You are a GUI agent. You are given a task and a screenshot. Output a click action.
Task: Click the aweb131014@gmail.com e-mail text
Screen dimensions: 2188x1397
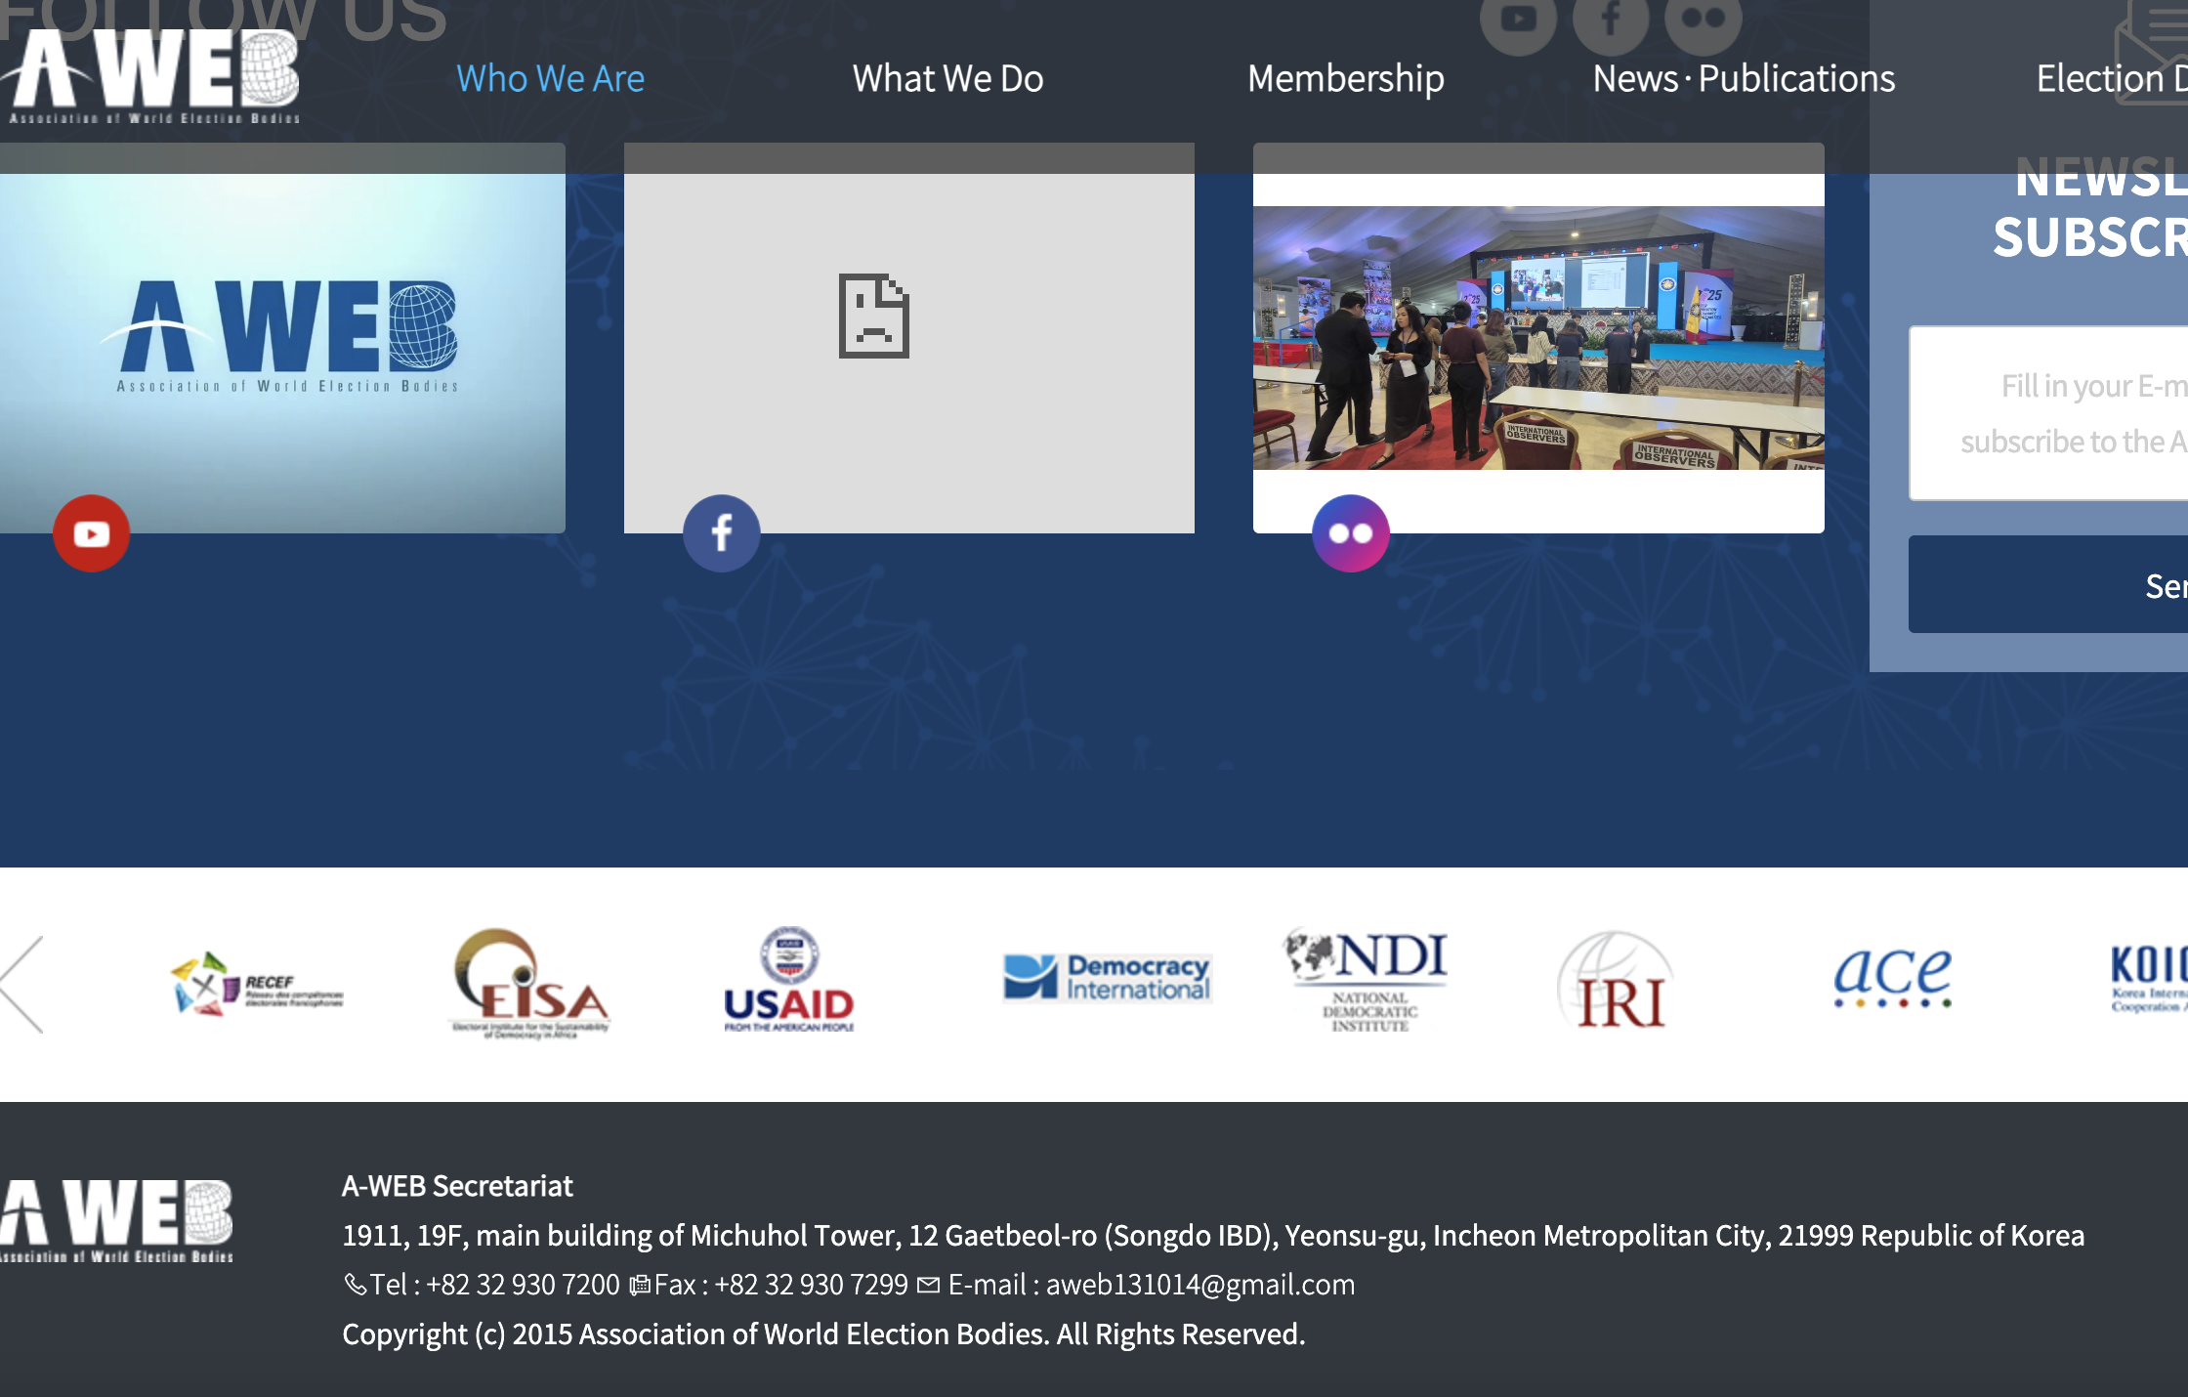coord(1200,1285)
